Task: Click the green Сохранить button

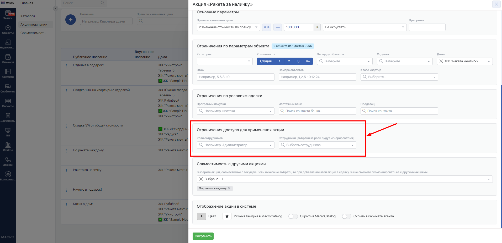Action: coord(203,236)
